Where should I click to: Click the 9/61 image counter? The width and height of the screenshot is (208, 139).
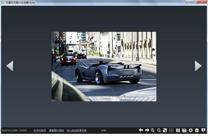point(104,130)
